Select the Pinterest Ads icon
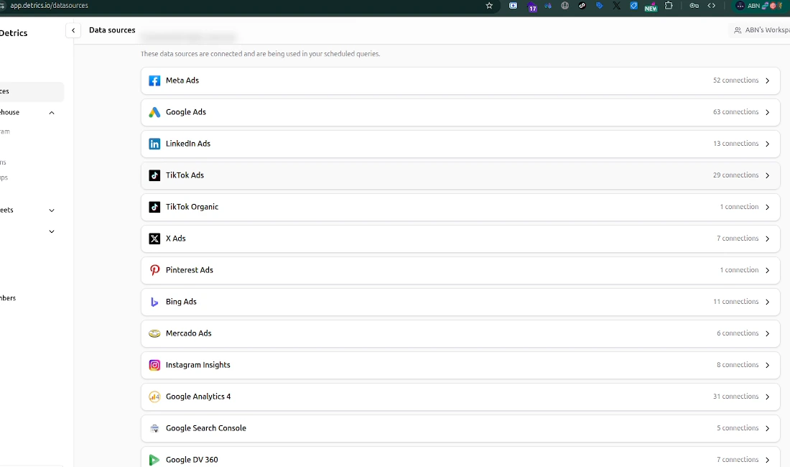This screenshot has height=467, width=790. 154,270
